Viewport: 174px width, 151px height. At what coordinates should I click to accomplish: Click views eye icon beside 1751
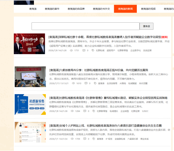click(x=71, y=51)
